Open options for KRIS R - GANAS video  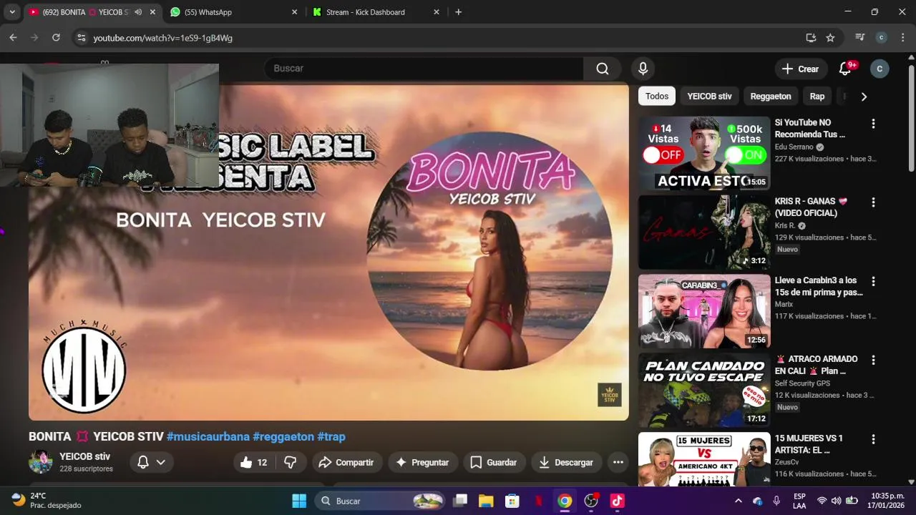click(873, 202)
